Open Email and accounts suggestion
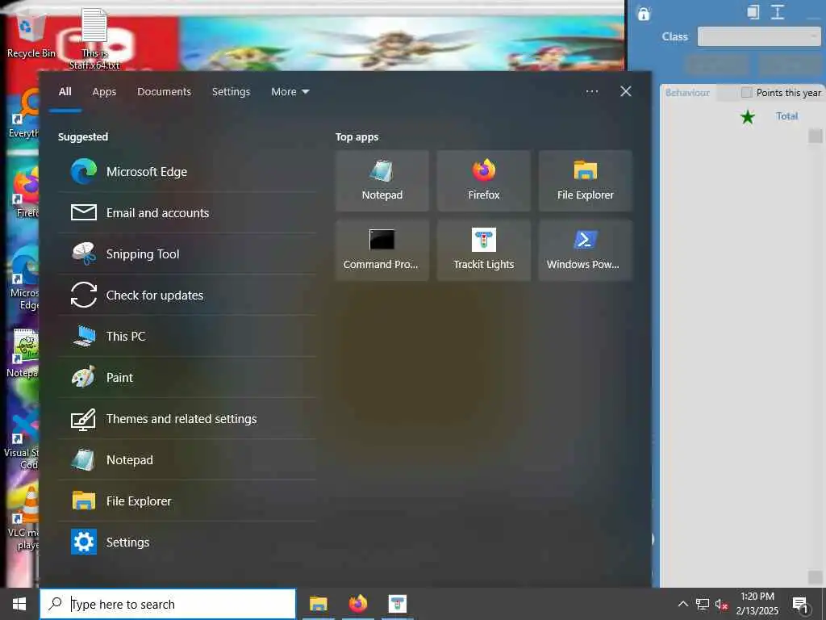The height and width of the screenshot is (620, 826). tap(187, 213)
